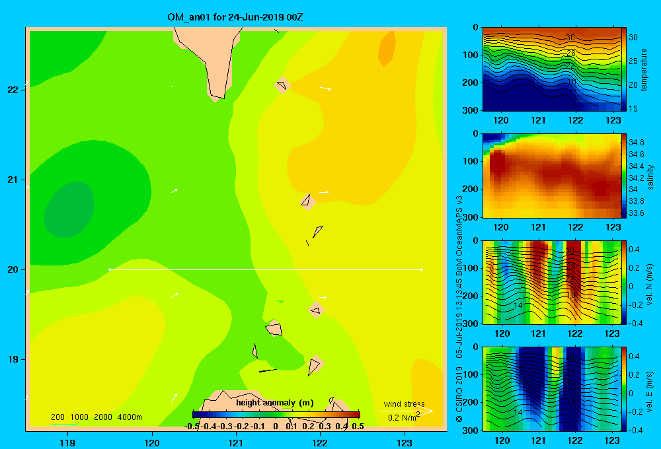This screenshot has width=661, height=449.
Task: Click the salinity color scale bar
Action: click(624, 176)
